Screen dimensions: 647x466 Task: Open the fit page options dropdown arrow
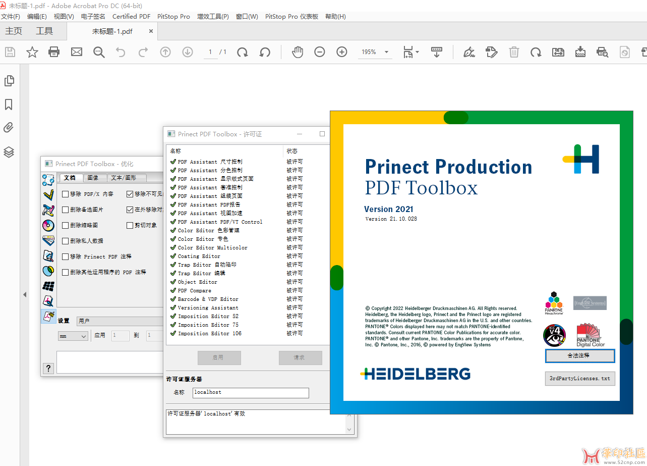point(417,52)
